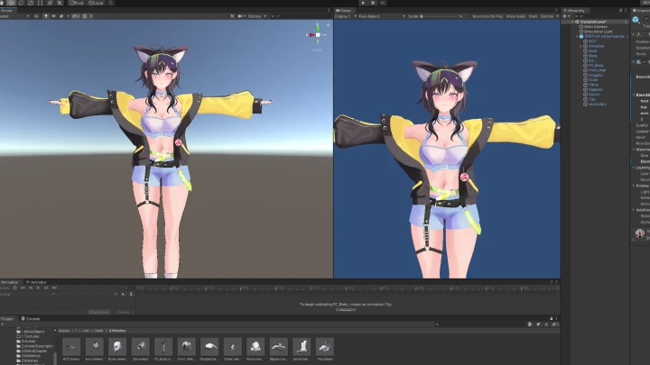The height and width of the screenshot is (365, 650).
Task: Open the Scene view Gizmos dropdown
Action: pyautogui.click(x=257, y=16)
